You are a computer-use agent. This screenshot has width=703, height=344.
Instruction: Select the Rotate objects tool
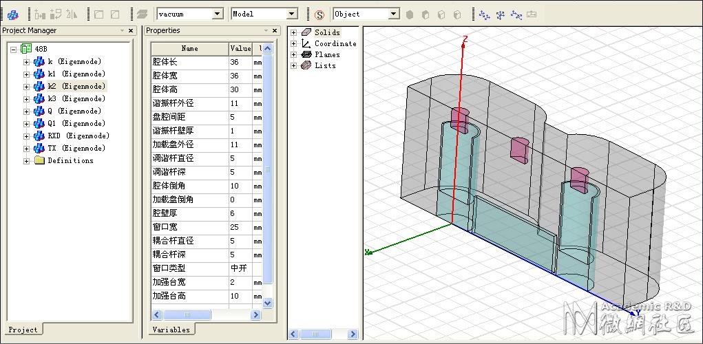(x=56, y=14)
